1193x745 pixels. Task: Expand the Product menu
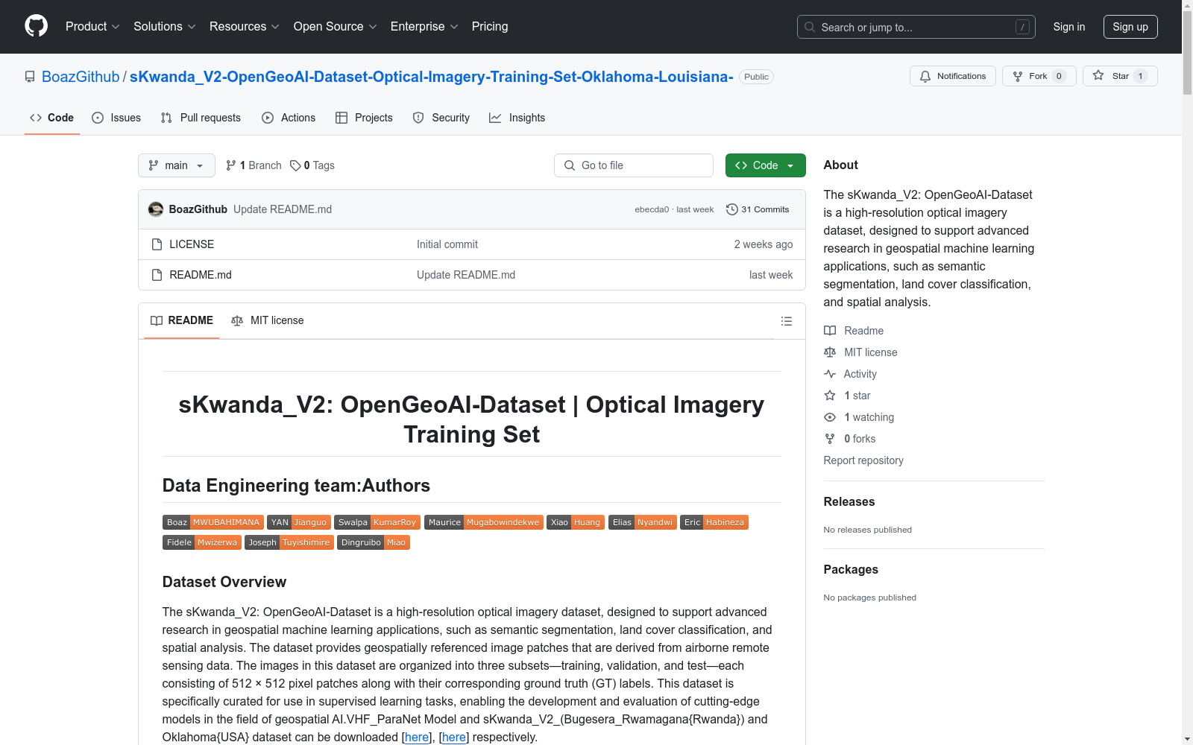click(92, 26)
